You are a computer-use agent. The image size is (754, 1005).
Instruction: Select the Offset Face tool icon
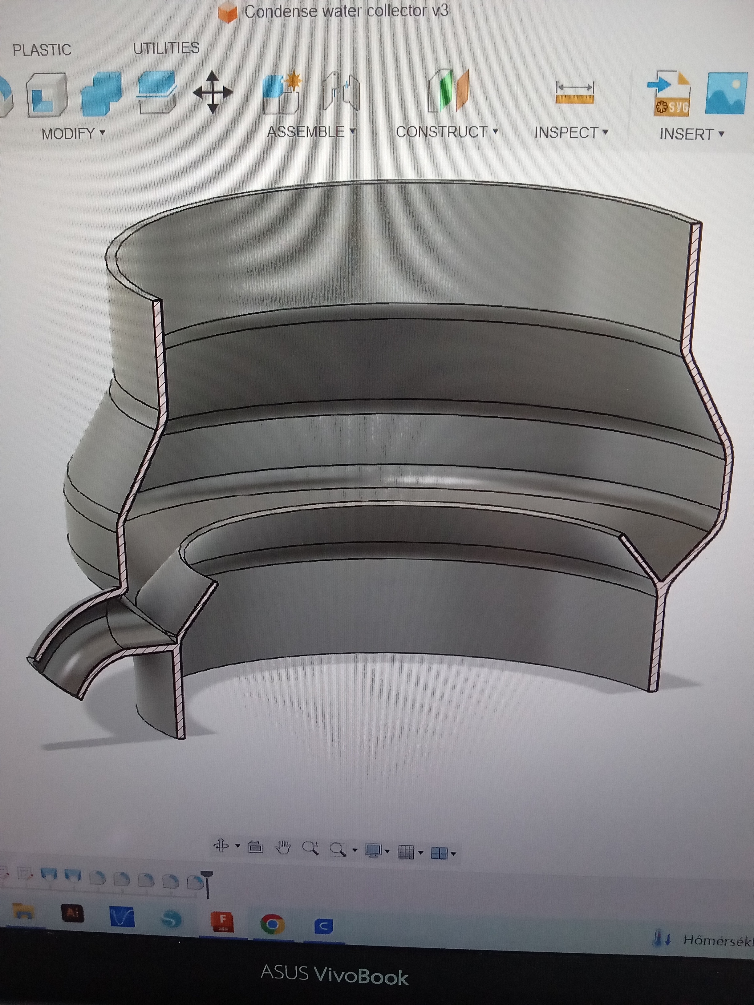[x=157, y=92]
